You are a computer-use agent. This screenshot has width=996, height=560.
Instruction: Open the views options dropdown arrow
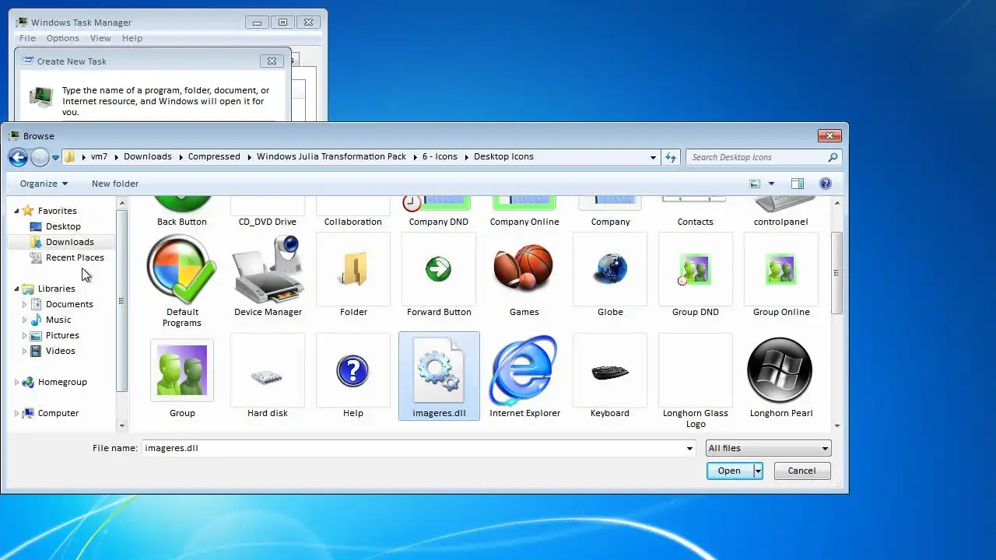click(x=771, y=184)
